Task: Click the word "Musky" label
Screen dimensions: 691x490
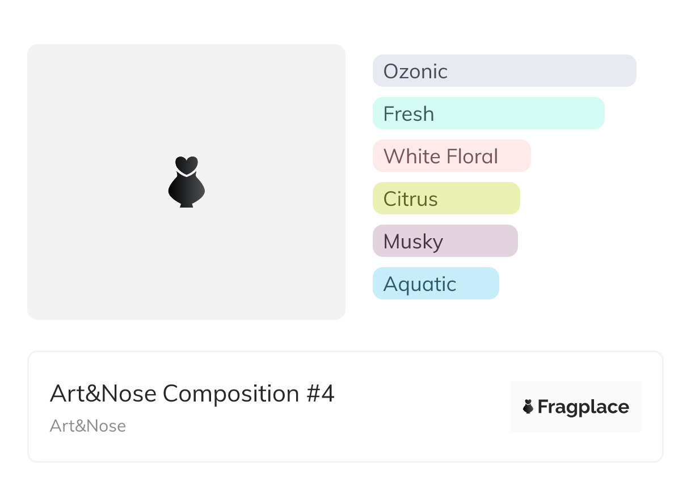Action: click(x=413, y=242)
